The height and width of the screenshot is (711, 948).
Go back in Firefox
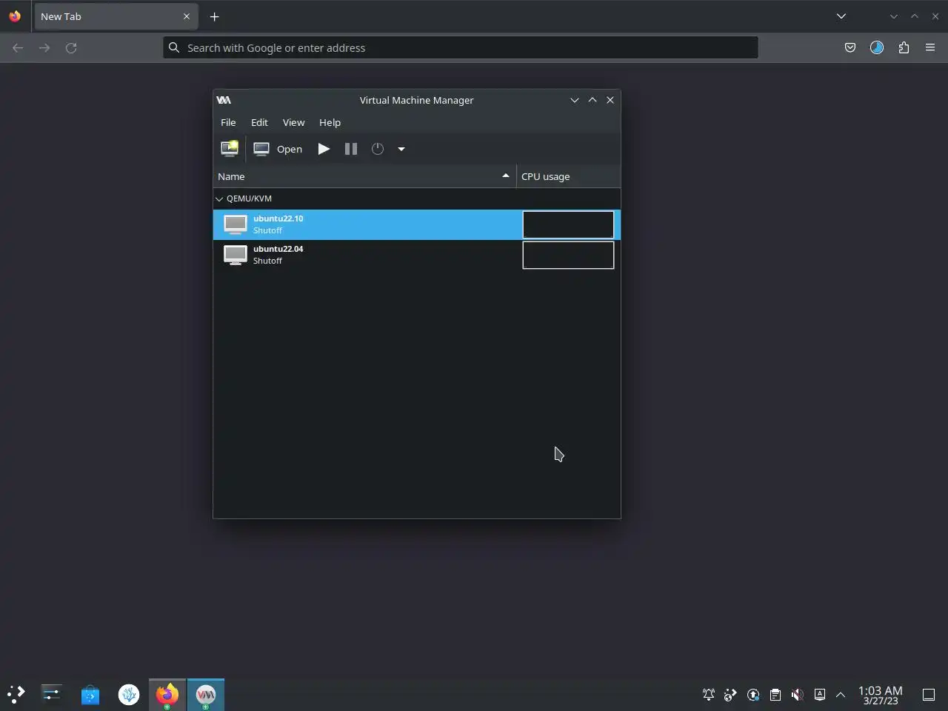(18, 47)
